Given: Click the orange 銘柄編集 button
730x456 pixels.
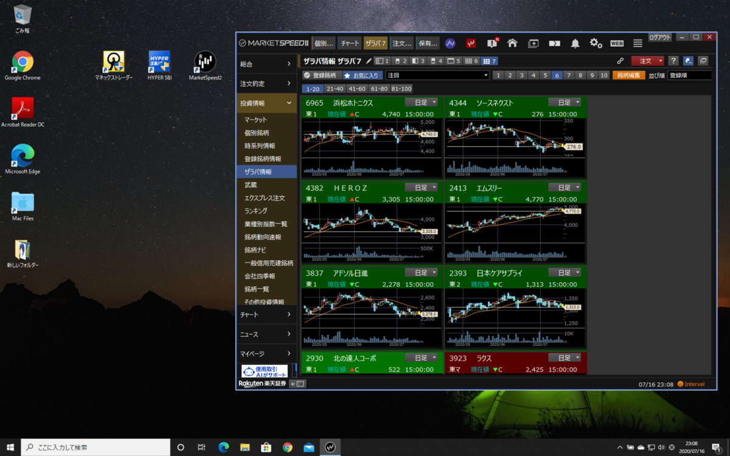Looking at the screenshot, I should tap(629, 75).
